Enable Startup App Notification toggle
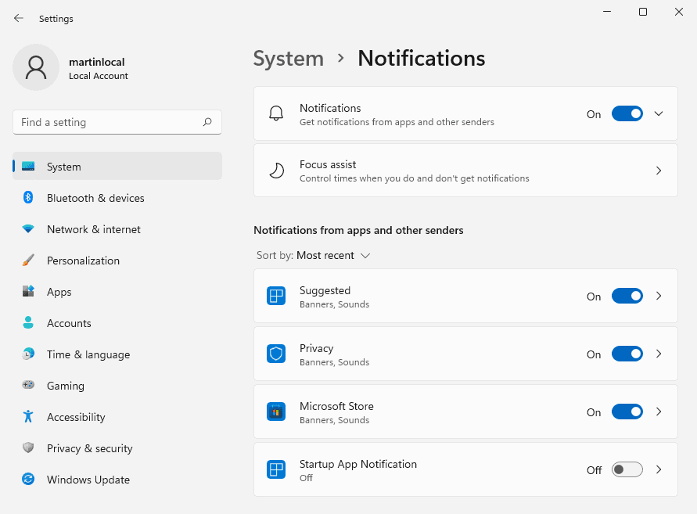 [x=627, y=469]
